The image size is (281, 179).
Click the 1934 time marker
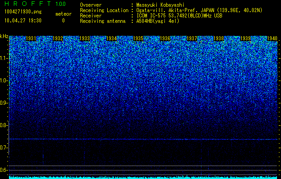112,38
